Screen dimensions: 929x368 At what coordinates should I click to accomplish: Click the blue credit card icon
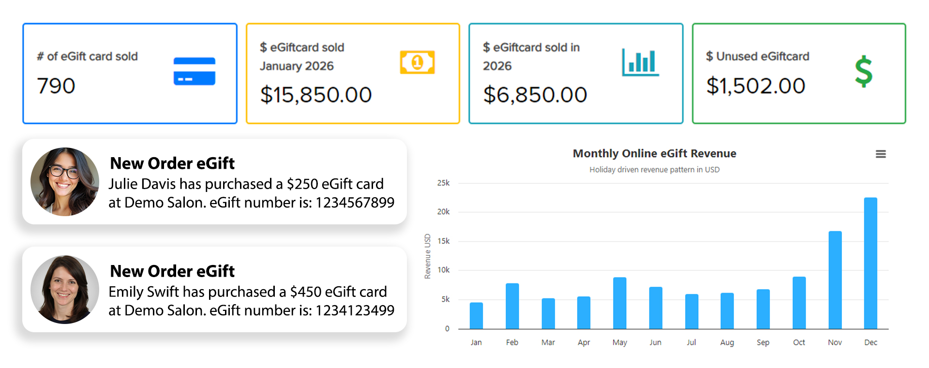[x=194, y=72]
